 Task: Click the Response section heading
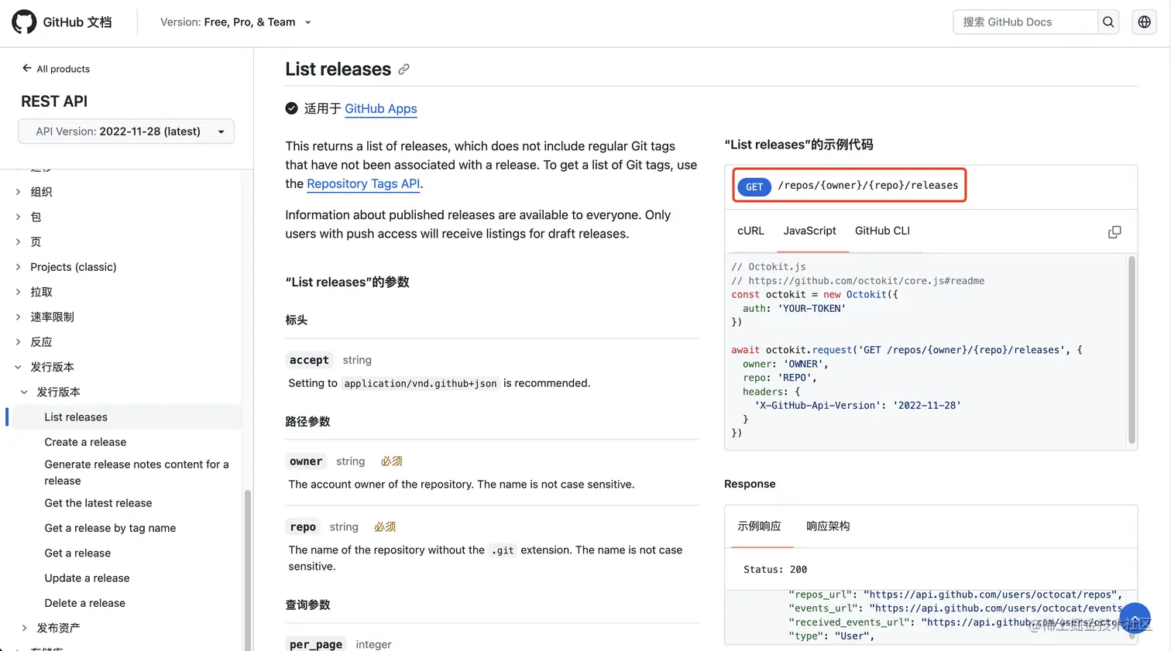pyautogui.click(x=750, y=484)
